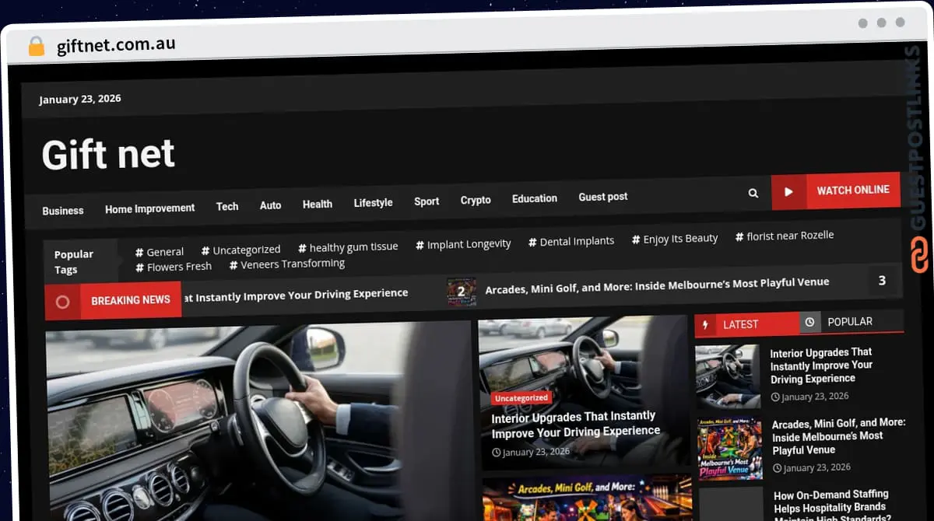Image resolution: width=934 pixels, height=521 pixels.
Task: Click ticker headline ending Improve Your Driving Experience
Action: pyautogui.click(x=295, y=295)
